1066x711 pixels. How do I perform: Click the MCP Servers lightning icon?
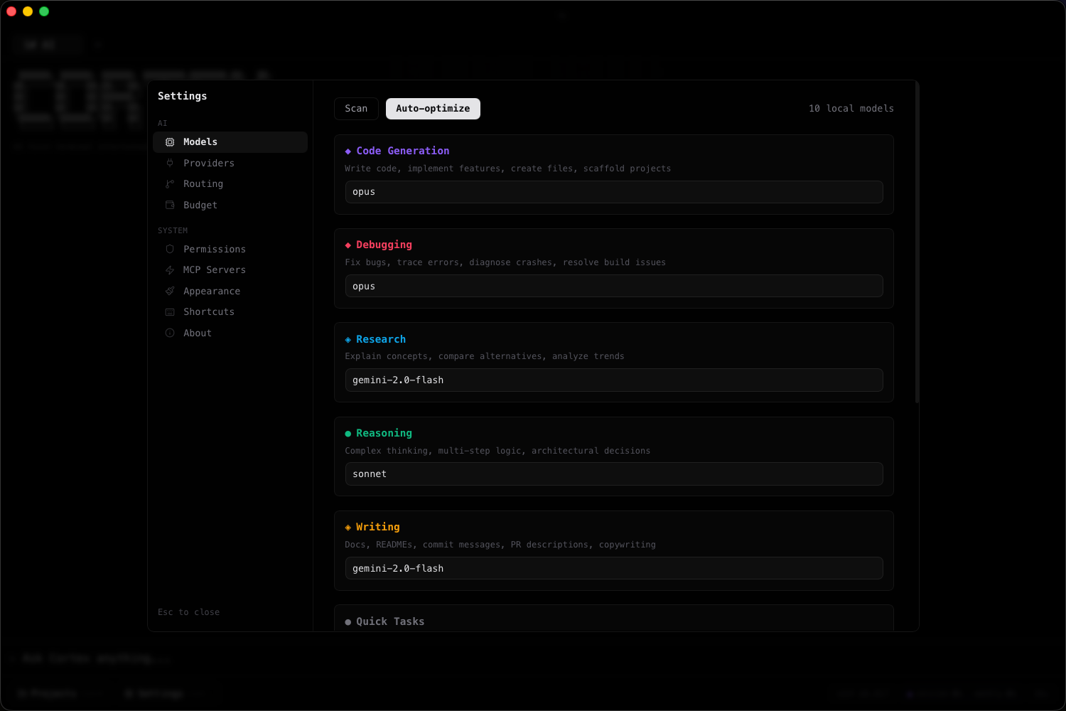pos(170,269)
